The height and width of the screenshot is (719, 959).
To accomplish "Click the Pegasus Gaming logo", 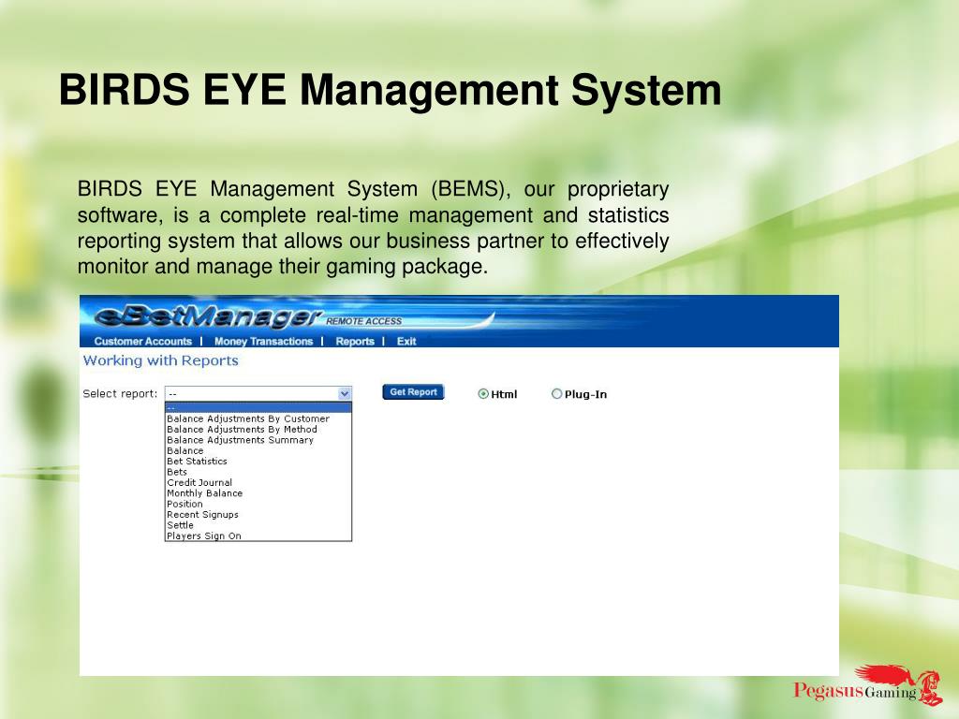I will tap(868, 686).
